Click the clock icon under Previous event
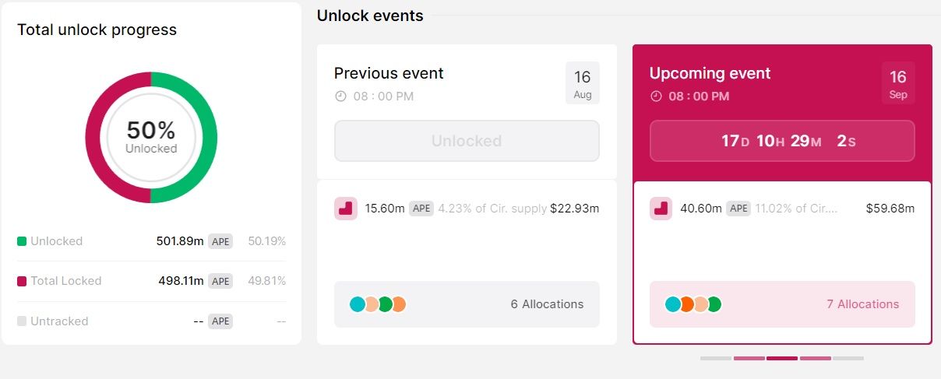This screenshot has height=379, width=941. click(x=340, y=97)
